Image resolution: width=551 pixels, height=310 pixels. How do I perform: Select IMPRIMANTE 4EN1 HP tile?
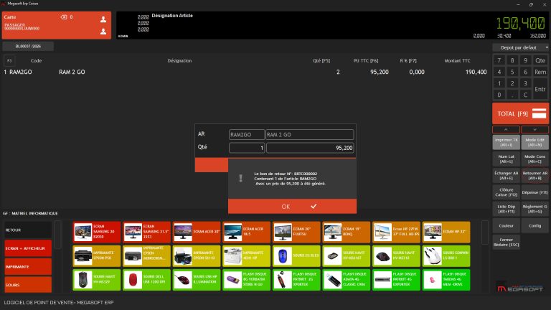point(246,256)
